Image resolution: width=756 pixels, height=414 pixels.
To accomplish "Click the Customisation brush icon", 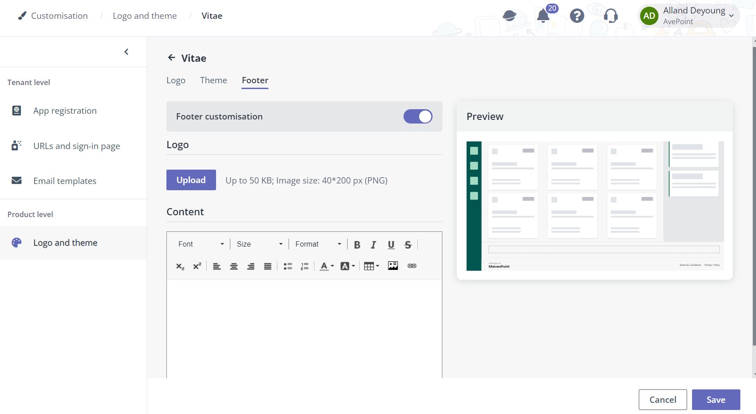I will [22, 16].
